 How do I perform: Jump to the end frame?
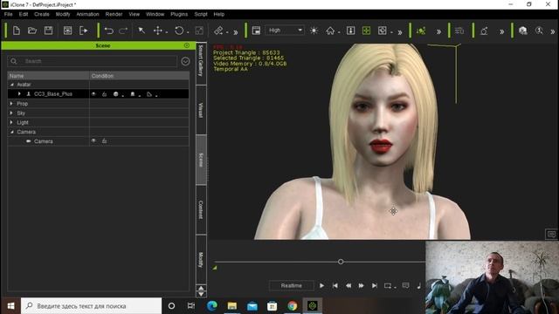375,285
